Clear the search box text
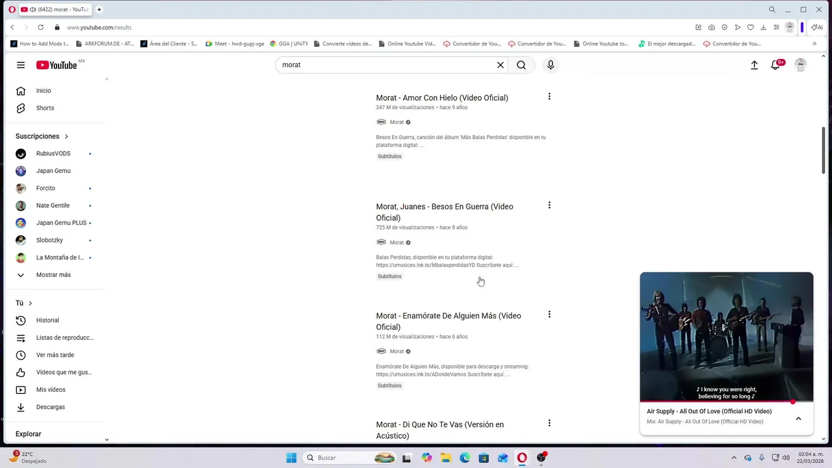 point(500,65)
